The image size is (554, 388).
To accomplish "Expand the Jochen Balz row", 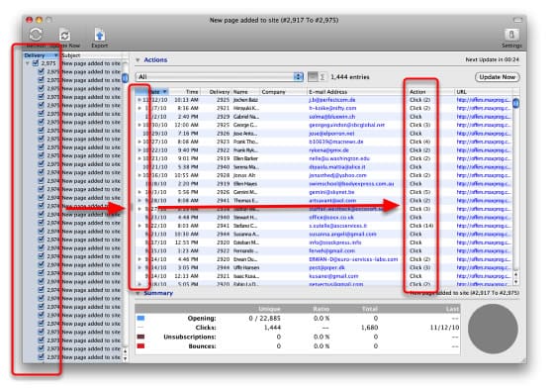I will pyautogui.click(x=139, y=100).
